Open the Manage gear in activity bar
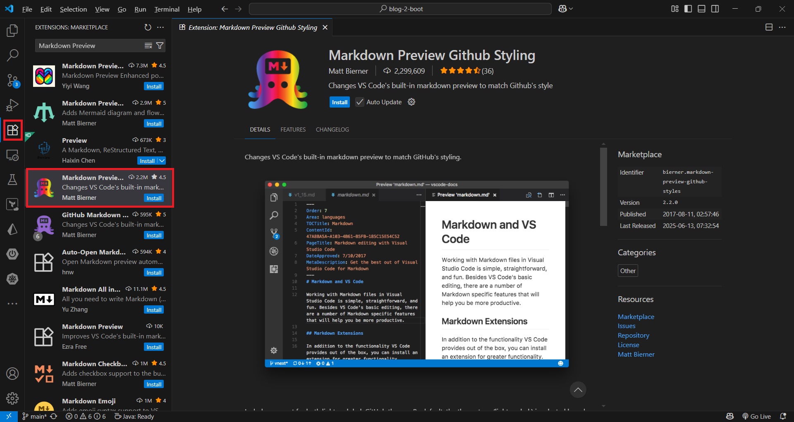 12,398
